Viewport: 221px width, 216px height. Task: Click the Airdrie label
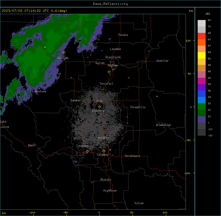pos(104,138)
